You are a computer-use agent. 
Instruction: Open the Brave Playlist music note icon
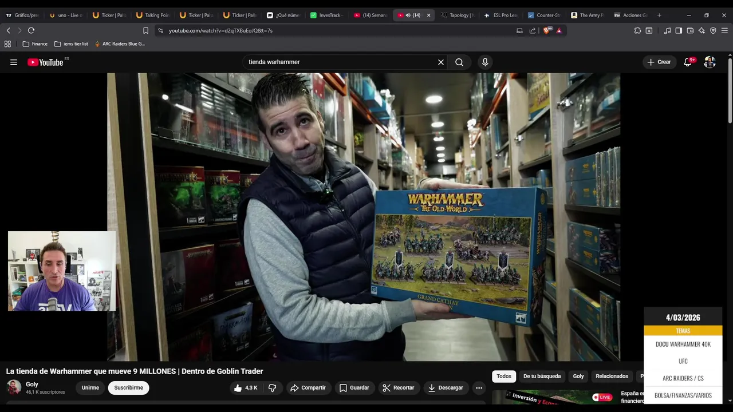[x=667, y=30]
